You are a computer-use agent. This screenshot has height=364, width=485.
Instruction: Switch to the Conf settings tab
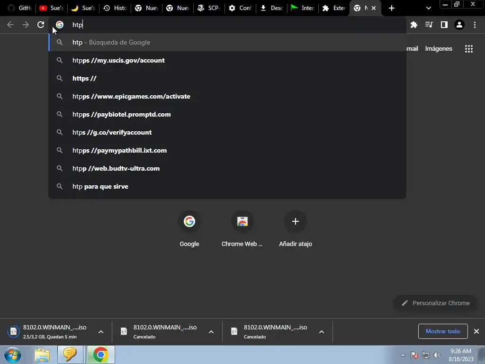click(x=240, y=8)
